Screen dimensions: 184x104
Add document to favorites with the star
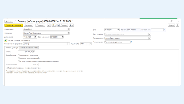(15, 21)
